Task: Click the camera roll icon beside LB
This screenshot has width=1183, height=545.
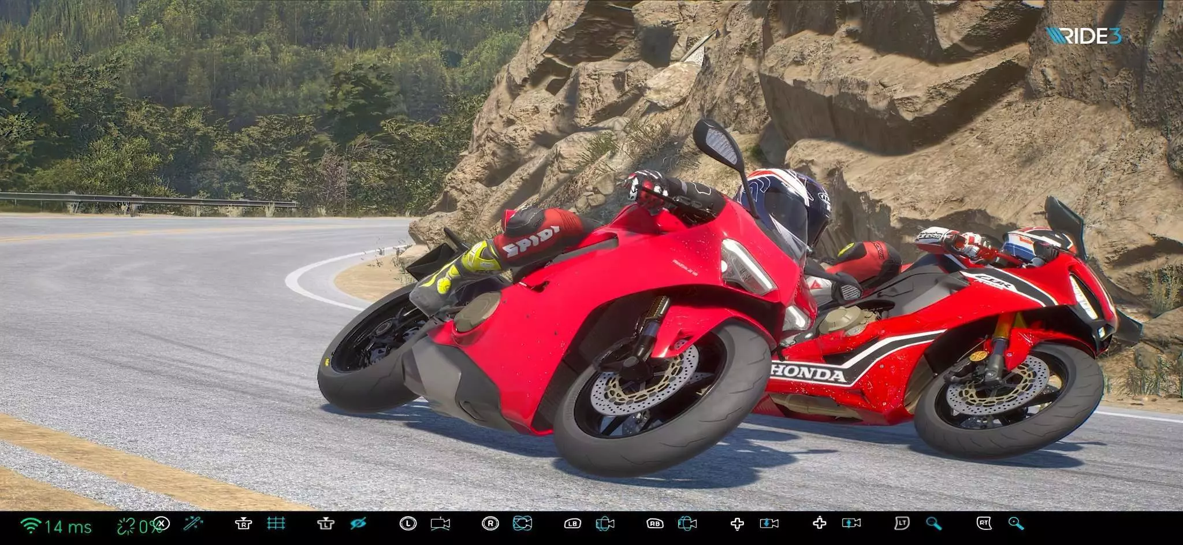Action: click(x=605, y=524)
